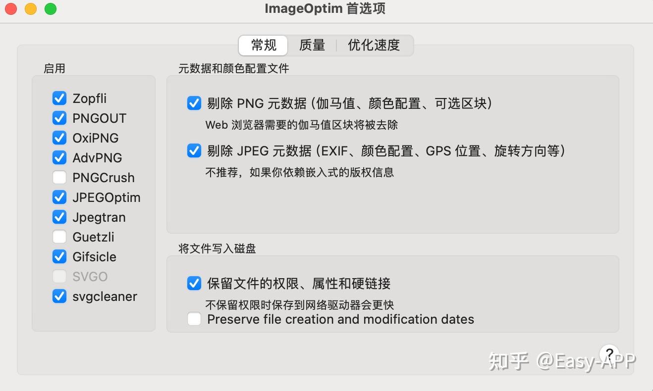Viewport: 653px width, 391px height.
Task: Open the 优化速度 tab
Action: tap(375, 45)
